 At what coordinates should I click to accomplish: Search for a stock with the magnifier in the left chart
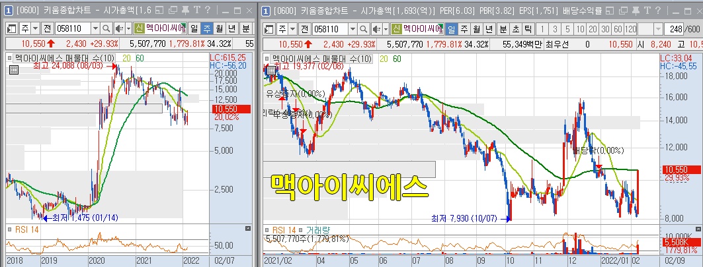point(106,29)
